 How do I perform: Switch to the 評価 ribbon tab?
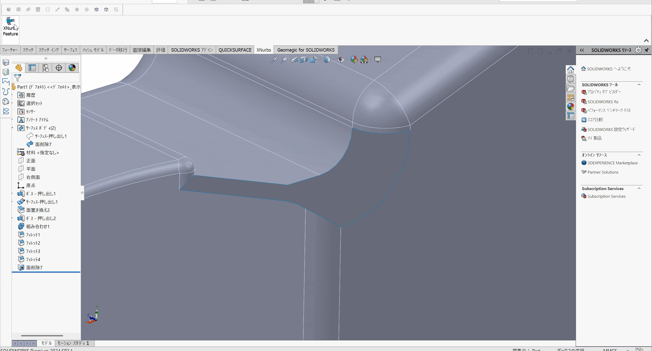161,50
